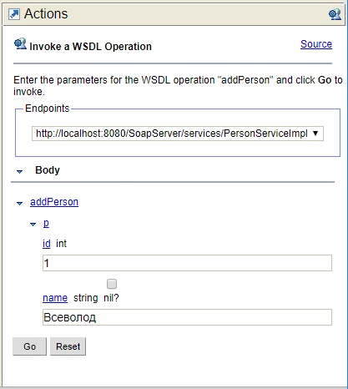
Task: Click Go to invoke the operation
Action: (29, 346)
